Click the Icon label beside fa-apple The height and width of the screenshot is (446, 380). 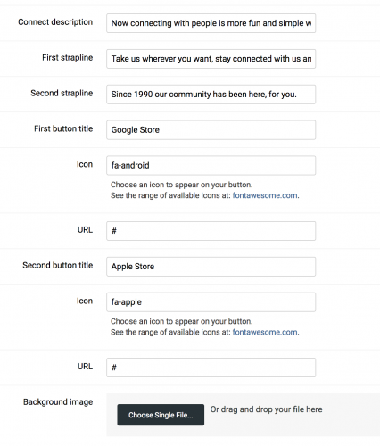pos(85,301)
